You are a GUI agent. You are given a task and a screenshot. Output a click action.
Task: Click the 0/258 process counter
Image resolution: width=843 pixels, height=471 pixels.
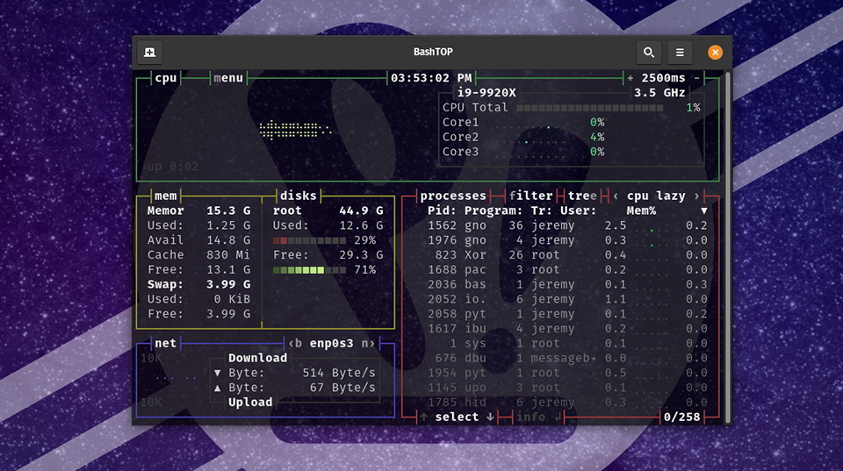(682, 417)
